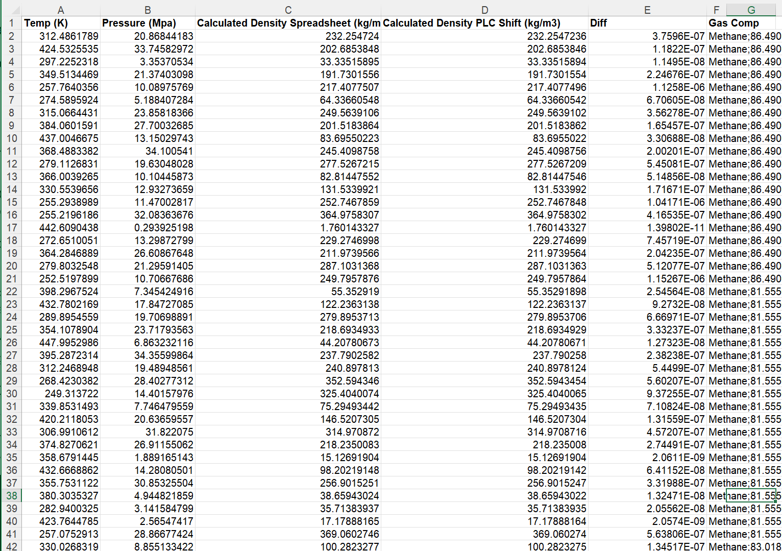Click row header number 17
Viewport: 782px width, 551px height.
(x=11, y=228)
